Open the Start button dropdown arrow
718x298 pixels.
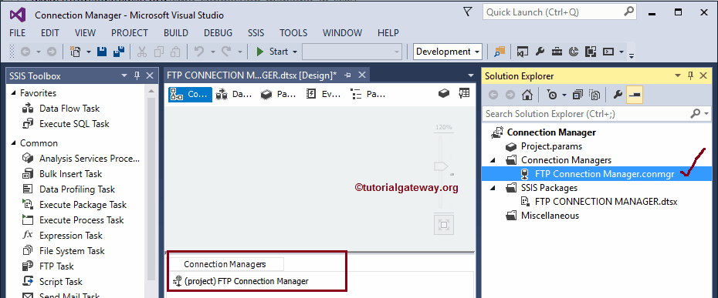click(x=294, y=52)
